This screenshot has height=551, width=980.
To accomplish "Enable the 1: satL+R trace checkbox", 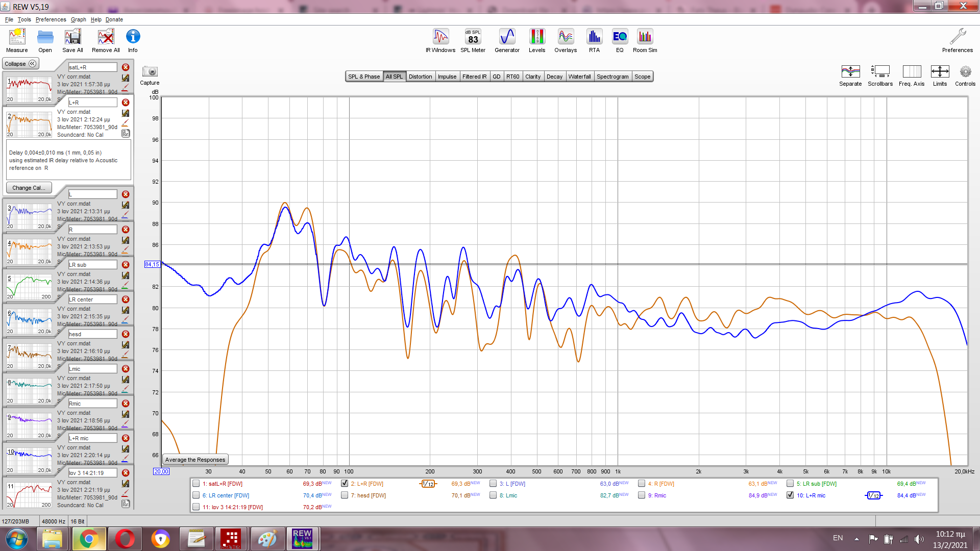I will 196,484.
